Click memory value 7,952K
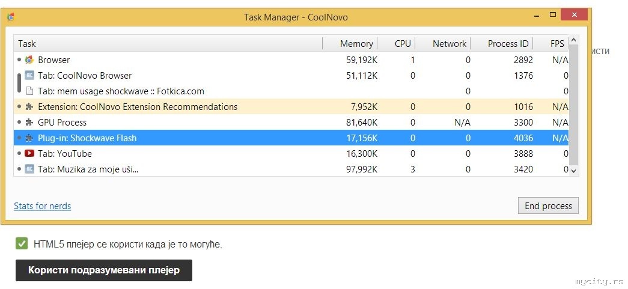The height and width of the screenshot is (289, 628). pos(364,106)
